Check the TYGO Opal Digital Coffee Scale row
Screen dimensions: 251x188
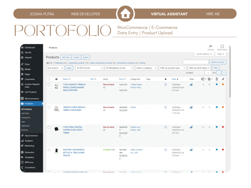pos(49,127)
